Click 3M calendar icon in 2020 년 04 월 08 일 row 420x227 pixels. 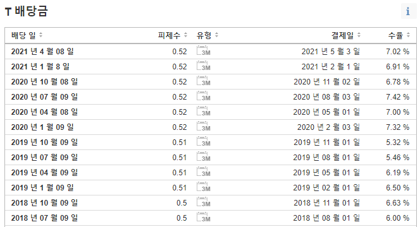[203, 112]
